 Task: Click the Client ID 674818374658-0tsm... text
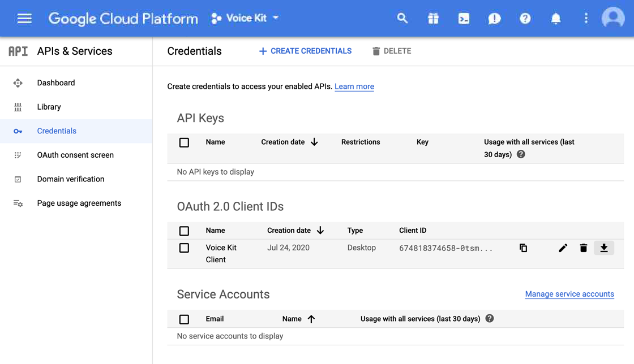coord(445,248)
